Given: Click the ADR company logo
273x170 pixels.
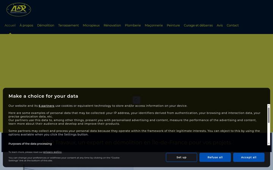Looking at the screenshot, I should pyautogui.click(x=19, y=9).
